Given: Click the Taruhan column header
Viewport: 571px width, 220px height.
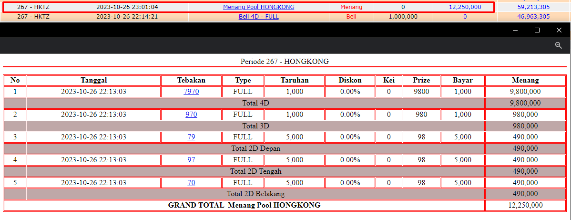Looking at the screenshot, I should pyautogui.click(x=295, y=80).
